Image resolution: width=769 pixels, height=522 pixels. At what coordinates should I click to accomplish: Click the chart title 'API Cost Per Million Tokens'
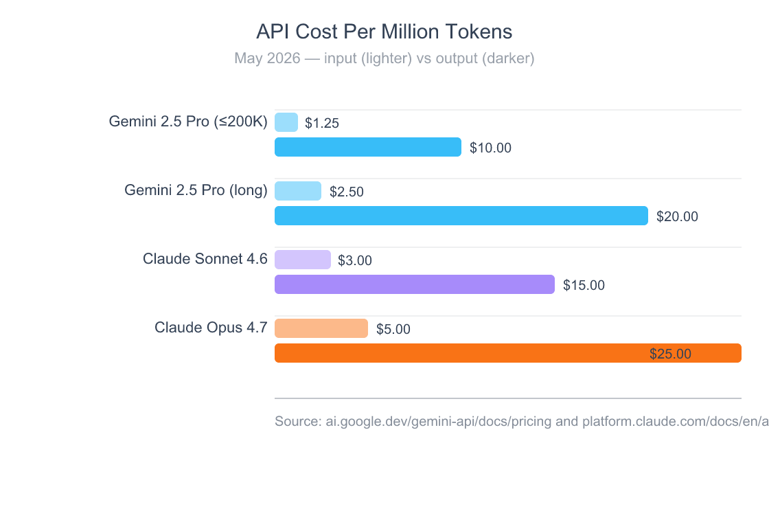[x=384, y=32]
